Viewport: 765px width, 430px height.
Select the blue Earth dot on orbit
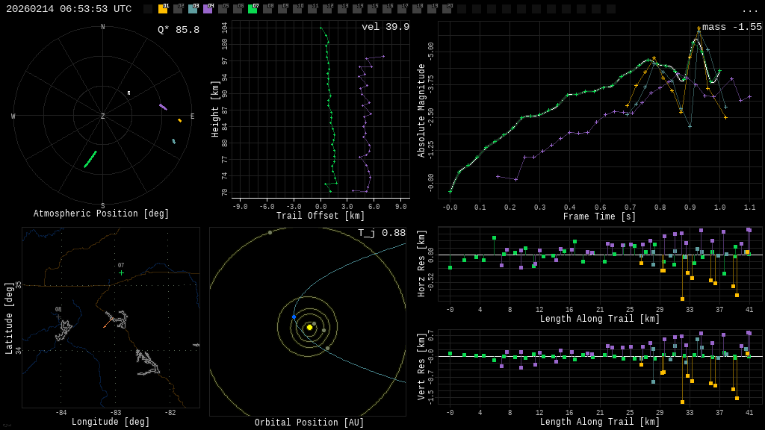point(294,317)
